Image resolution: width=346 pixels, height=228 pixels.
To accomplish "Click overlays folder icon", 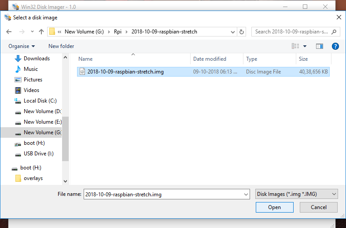I will (x=18, y=178).
